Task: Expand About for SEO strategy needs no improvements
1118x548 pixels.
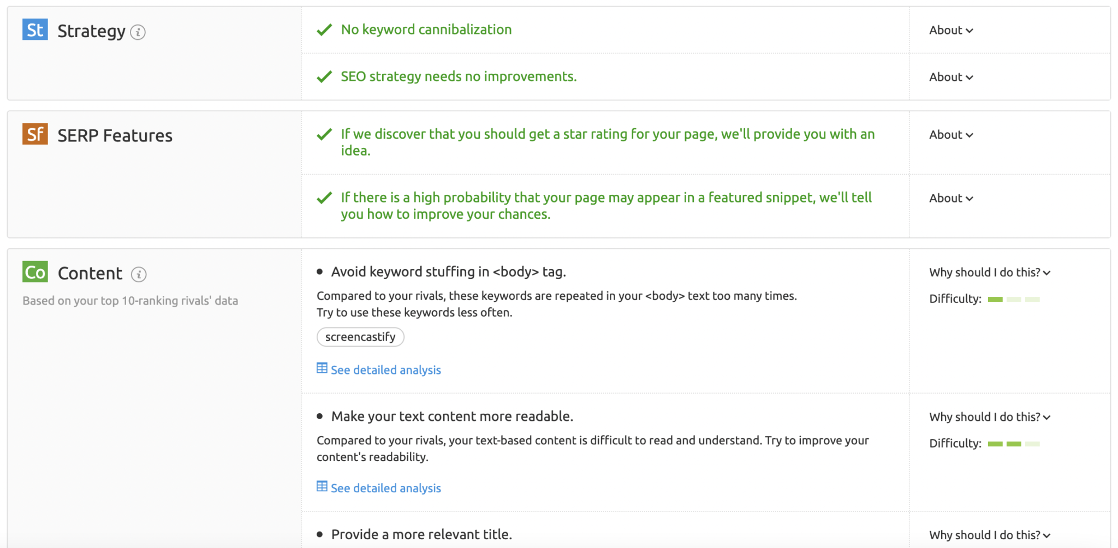Action: (951, 78)
